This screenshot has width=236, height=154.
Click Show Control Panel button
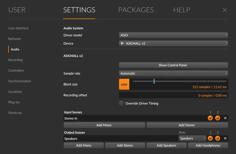point(173,65)
